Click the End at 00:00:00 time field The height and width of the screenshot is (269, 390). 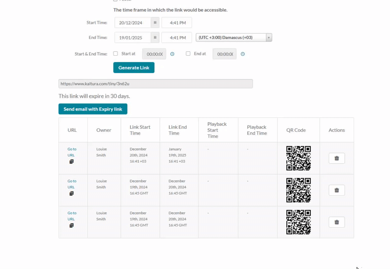click(225, 54)
